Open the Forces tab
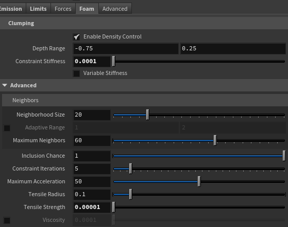 pos(63,9)
